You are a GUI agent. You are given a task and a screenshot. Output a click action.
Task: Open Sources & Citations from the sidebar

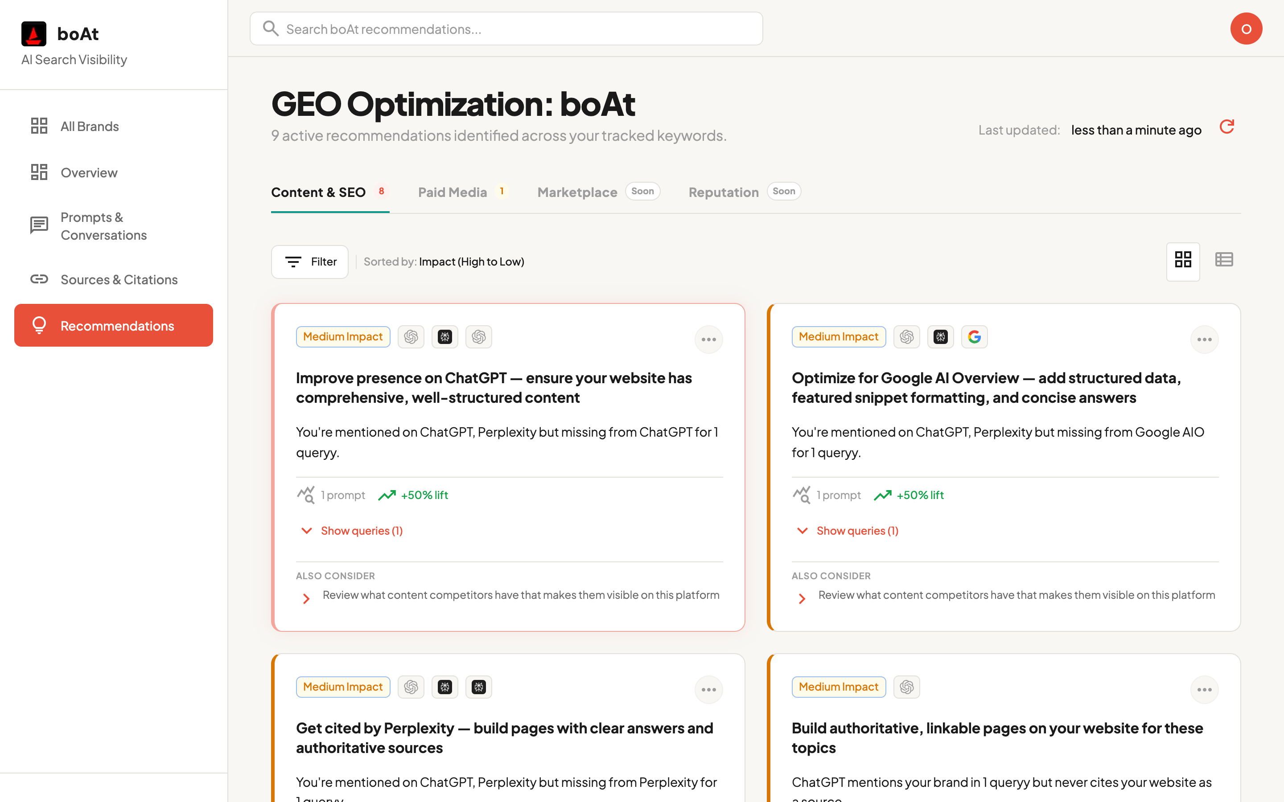(118, 279)
